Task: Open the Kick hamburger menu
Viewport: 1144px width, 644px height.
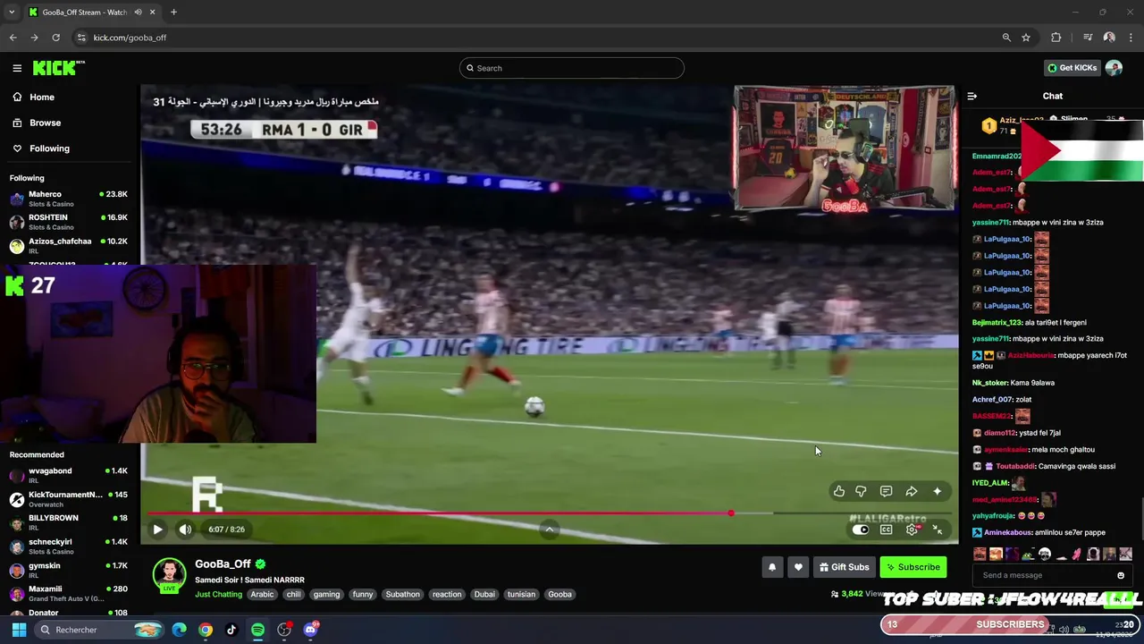Action: coord(17,68)
